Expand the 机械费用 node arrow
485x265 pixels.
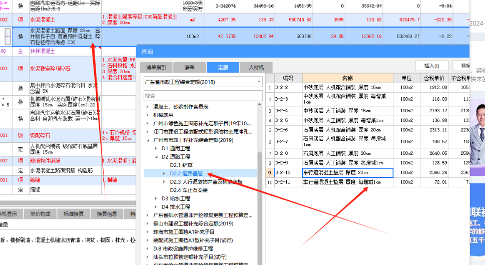(148, 115)
